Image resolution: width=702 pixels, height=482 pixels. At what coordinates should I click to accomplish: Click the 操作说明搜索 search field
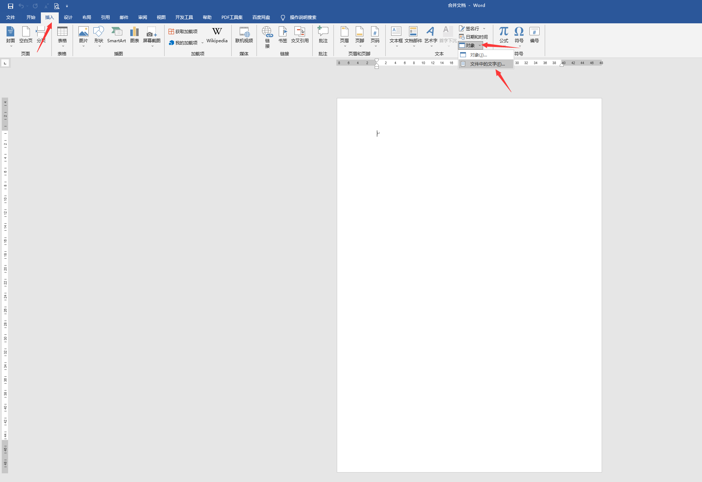pyautogui.click(x=302, y=17)
